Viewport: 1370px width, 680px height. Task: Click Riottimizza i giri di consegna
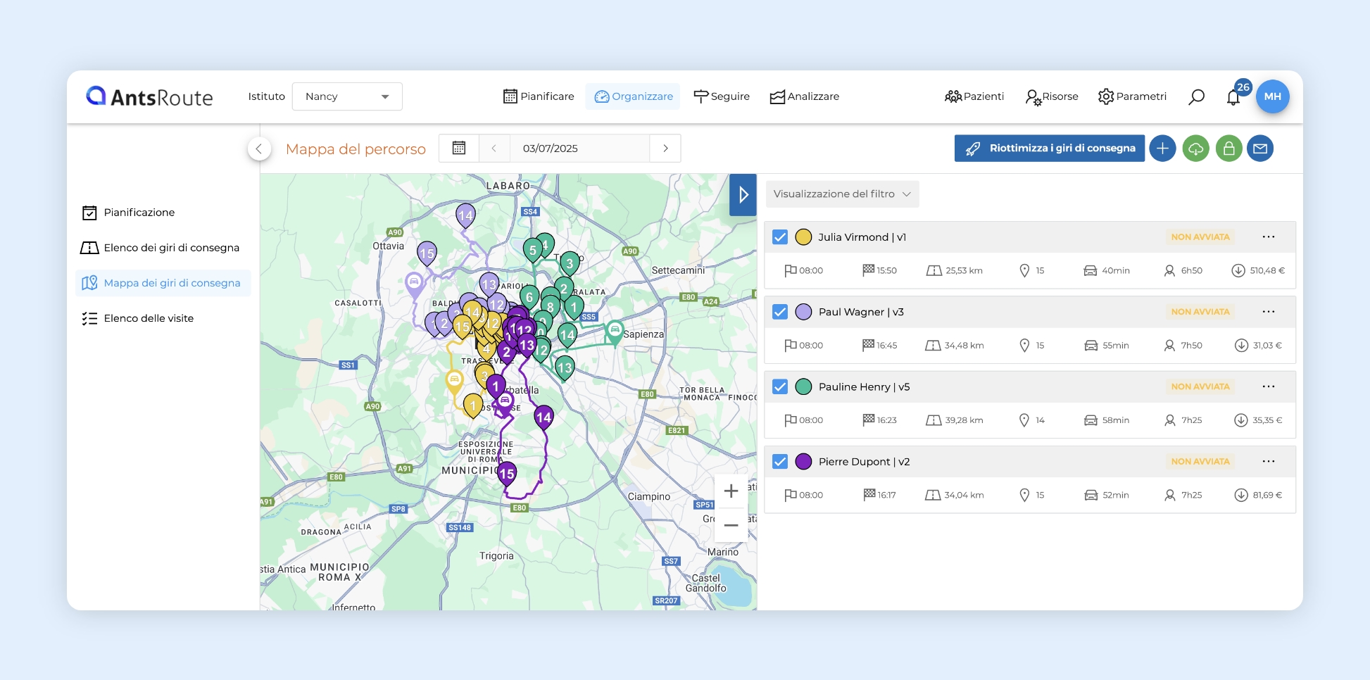click(x=1049, y=149)
